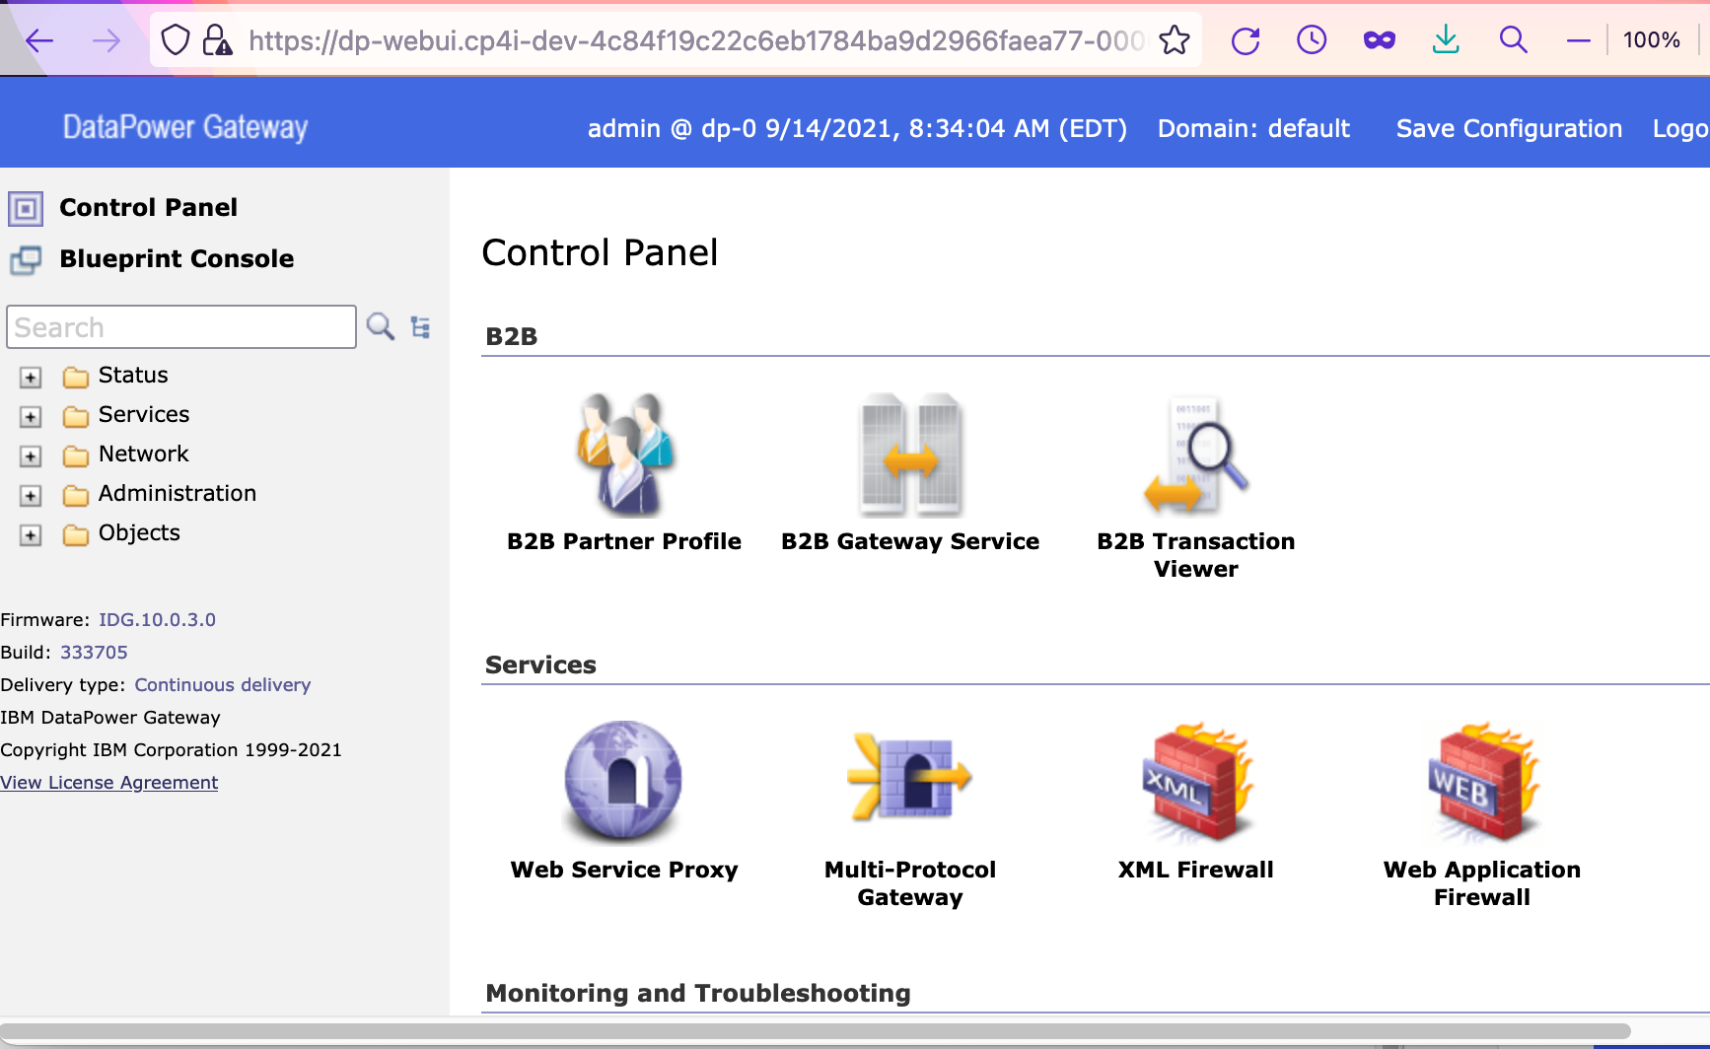Go back with browser back arrow
1710x1049 pixels.
point(39,40)
